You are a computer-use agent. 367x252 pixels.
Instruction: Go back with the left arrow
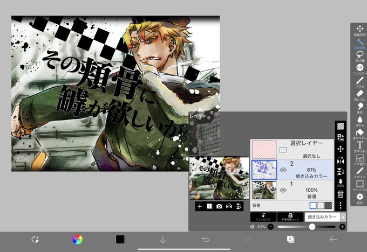(333, 240)
